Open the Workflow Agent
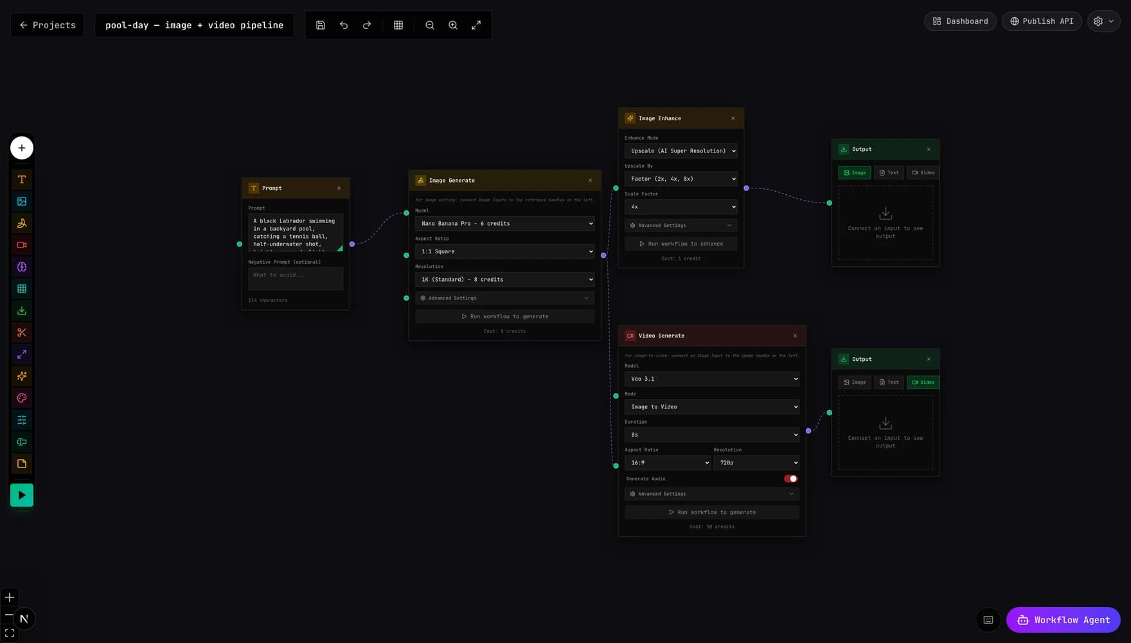Viewport: 1131px width, 643px height. [1063, 620]
